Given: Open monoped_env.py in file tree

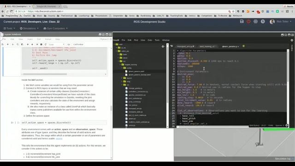Looking at the screenshot, I should click(x=135, y=109).
